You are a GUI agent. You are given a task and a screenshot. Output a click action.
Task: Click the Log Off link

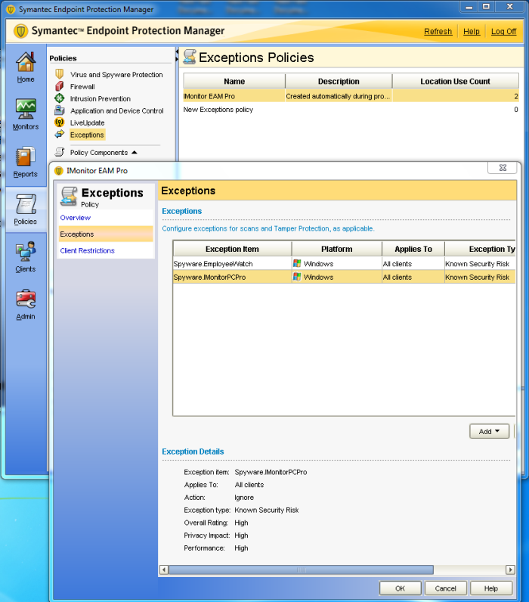coord(503,32)
